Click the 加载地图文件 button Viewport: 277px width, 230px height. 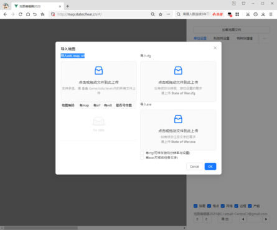point(232,30)
